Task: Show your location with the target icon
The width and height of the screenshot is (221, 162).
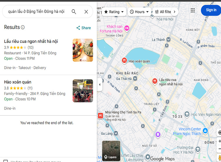Action: [x=219, y=133]
